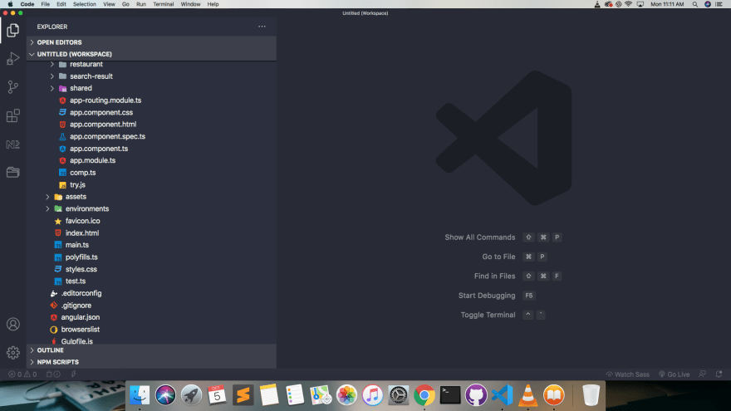Open the feedback icon in status bar
Viewport: 731px width, 411px height.
[x=703, y=374]
